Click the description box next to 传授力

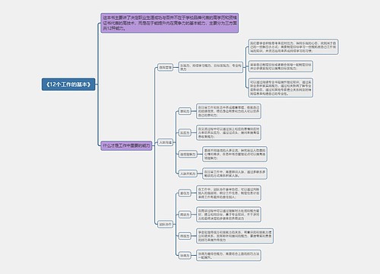(235, 236)
